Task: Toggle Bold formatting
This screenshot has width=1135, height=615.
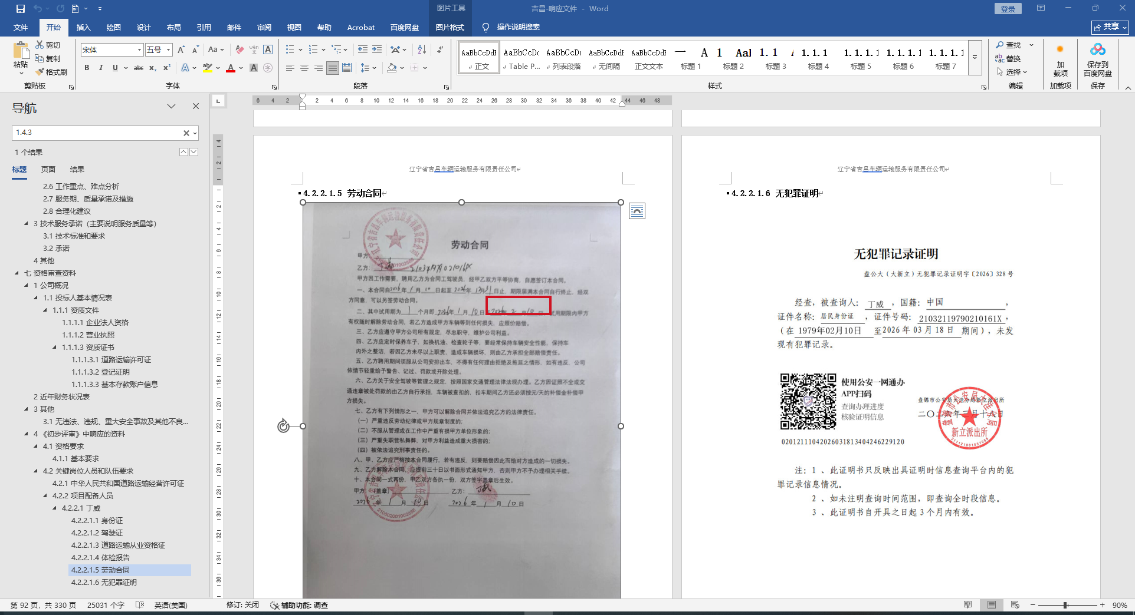Action: click(87, 68)
